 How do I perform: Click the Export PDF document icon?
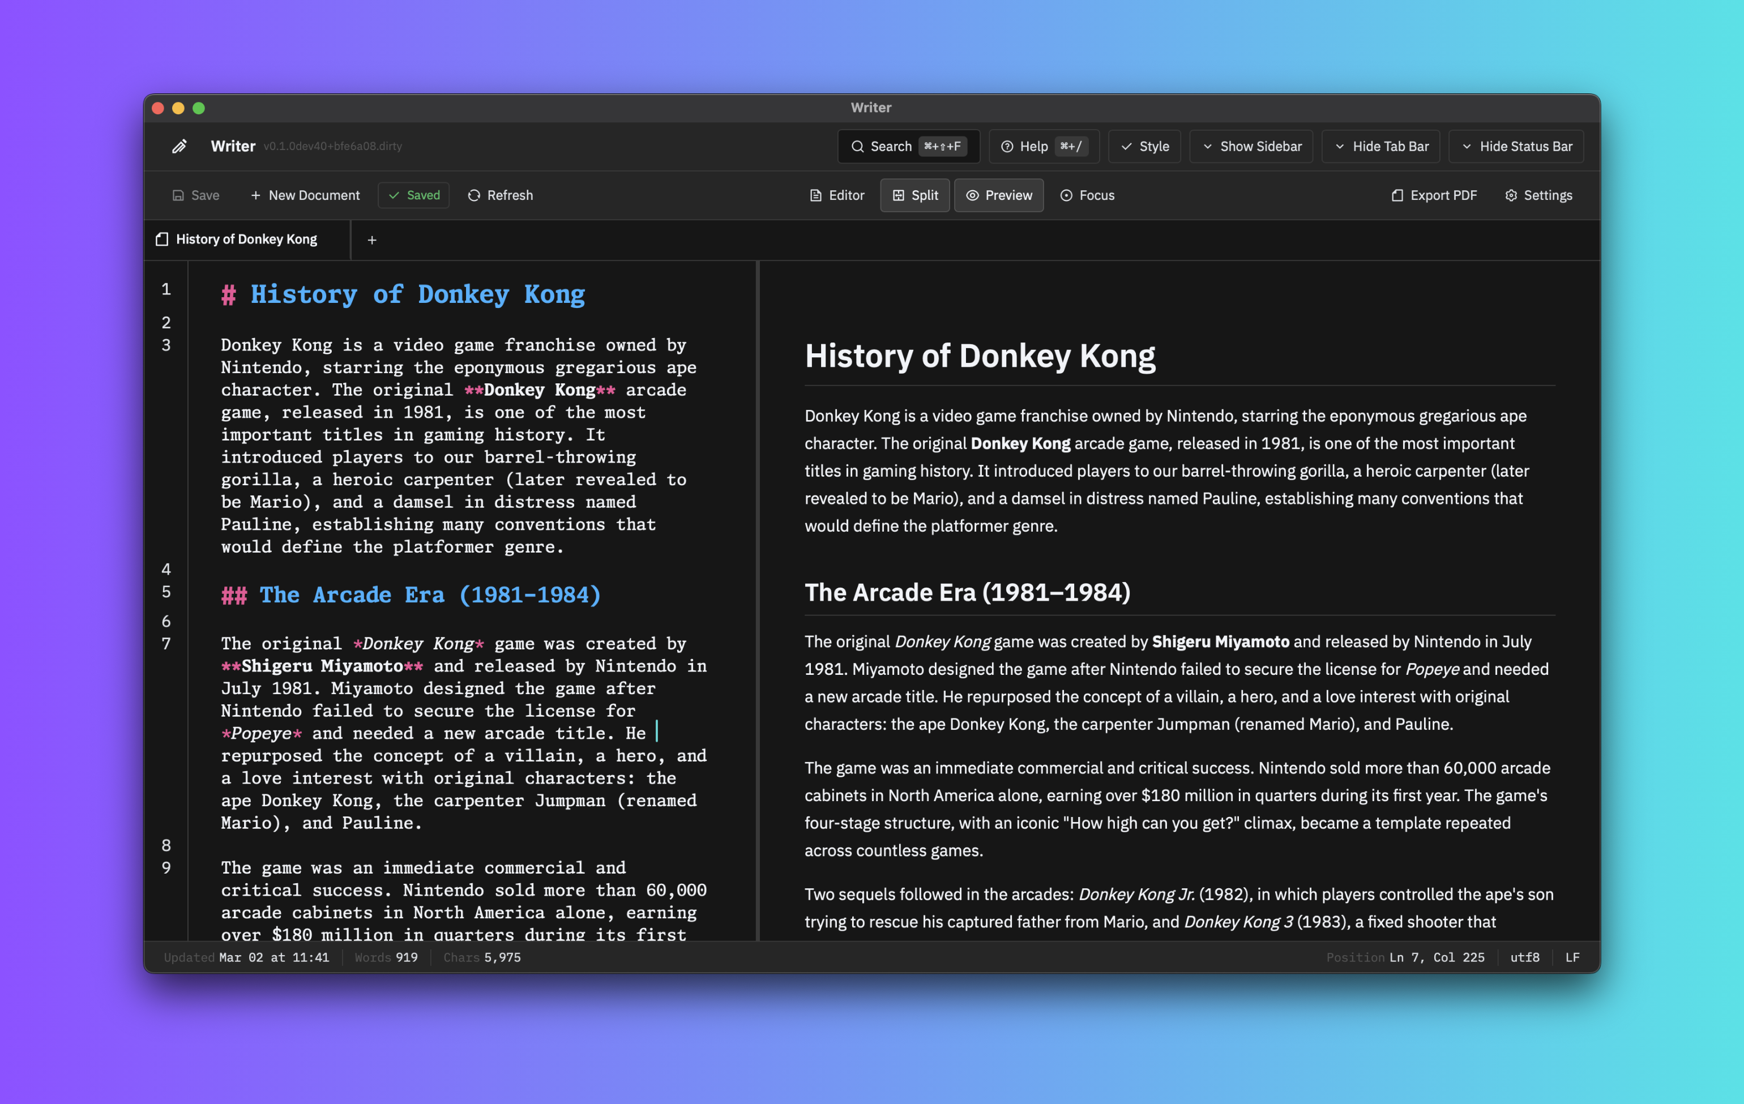pos(1397,195)
